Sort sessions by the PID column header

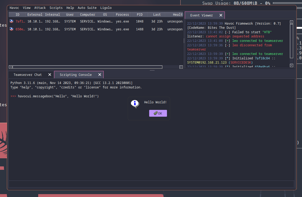[x=139, y=15]
